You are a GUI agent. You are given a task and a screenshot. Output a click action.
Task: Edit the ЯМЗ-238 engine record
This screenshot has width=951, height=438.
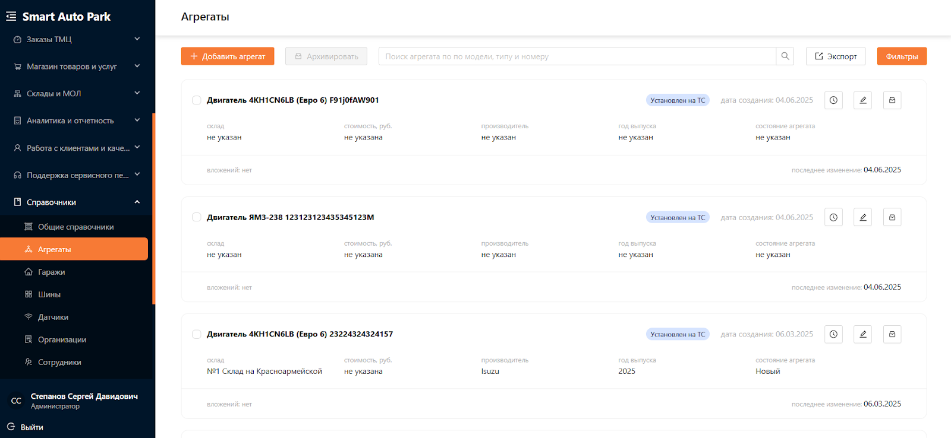862,218
